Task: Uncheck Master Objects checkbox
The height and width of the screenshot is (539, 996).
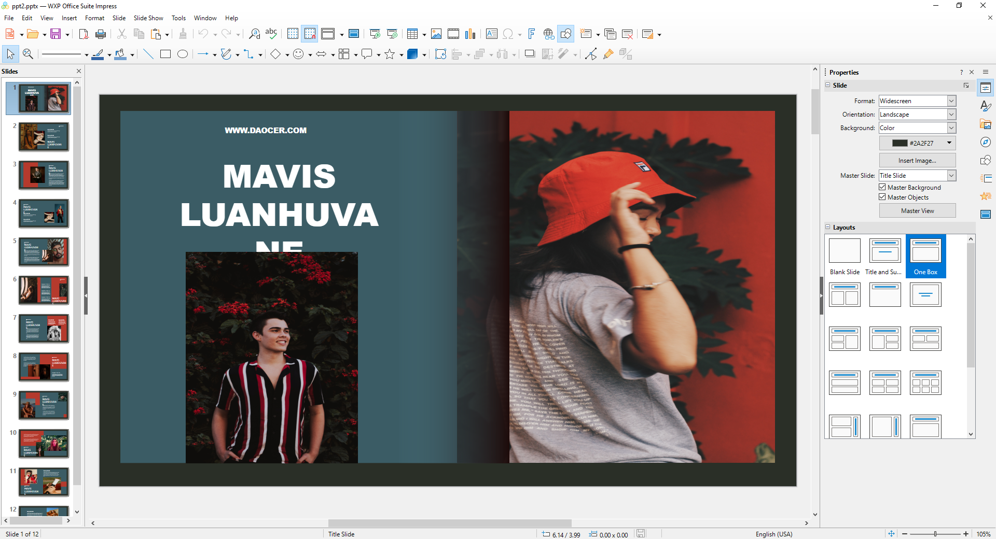Action: click(x=882, y=197)
